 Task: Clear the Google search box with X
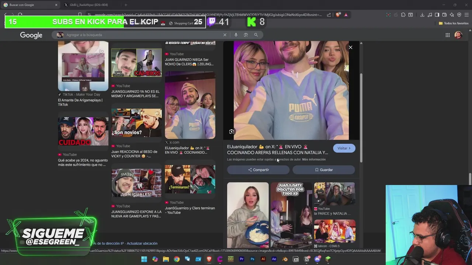(x=225, y=35)
